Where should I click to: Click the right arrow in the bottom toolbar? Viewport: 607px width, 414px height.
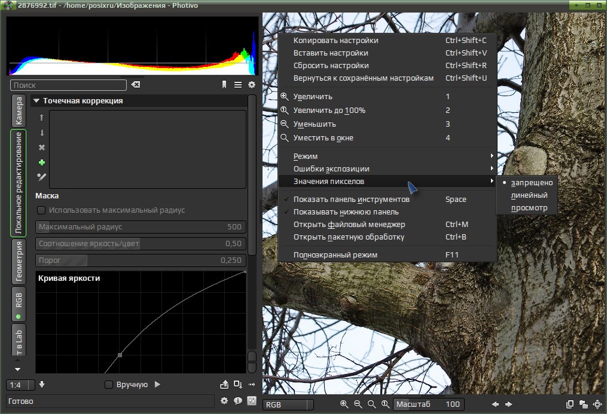pyautogui.click(x=509, y=404)
